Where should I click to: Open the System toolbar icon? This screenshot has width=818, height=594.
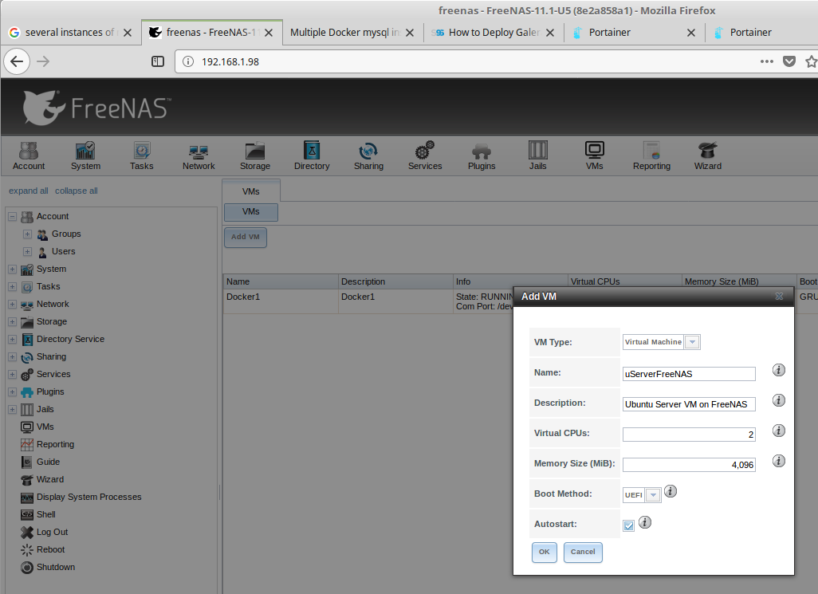tap(85, 155)
